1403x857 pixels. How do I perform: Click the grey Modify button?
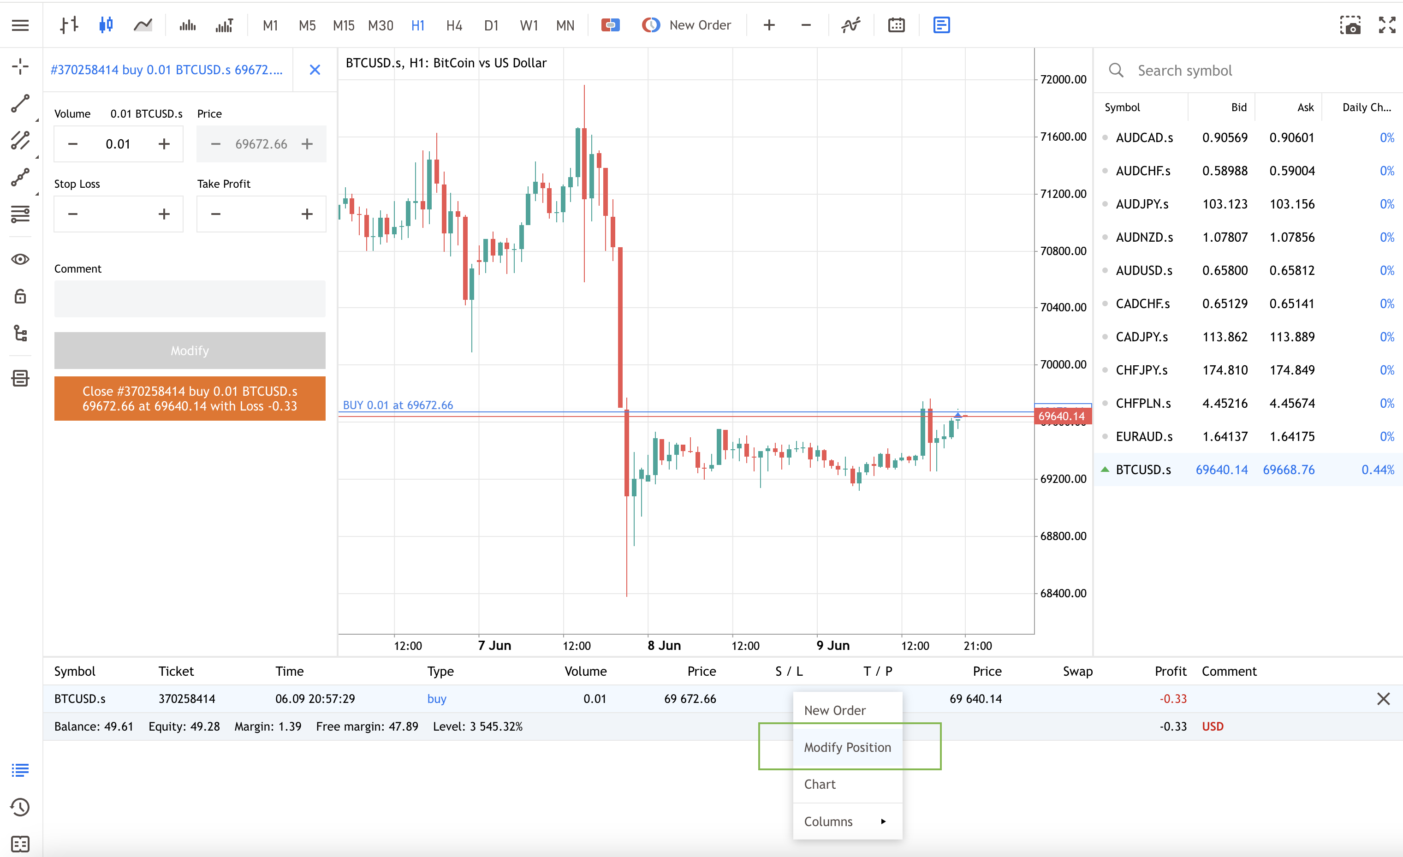tap(190, 351)
